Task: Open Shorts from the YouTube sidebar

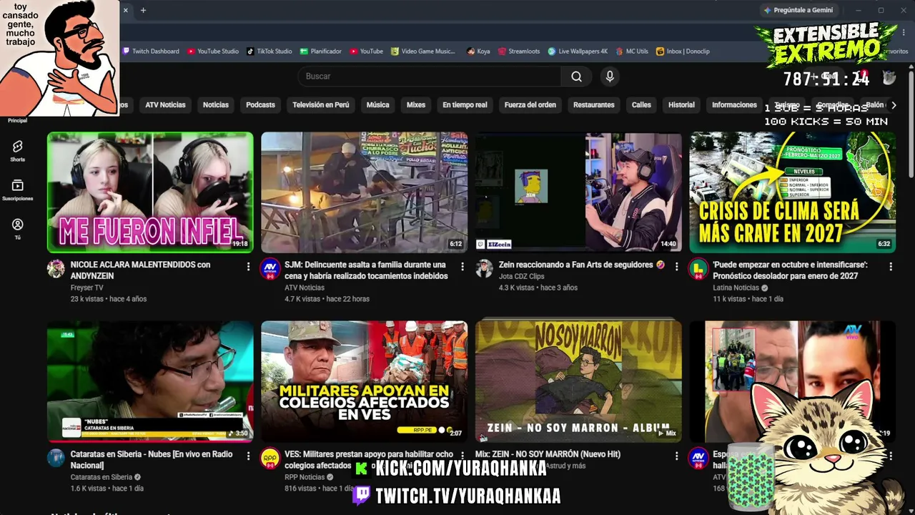Action: 17,150
